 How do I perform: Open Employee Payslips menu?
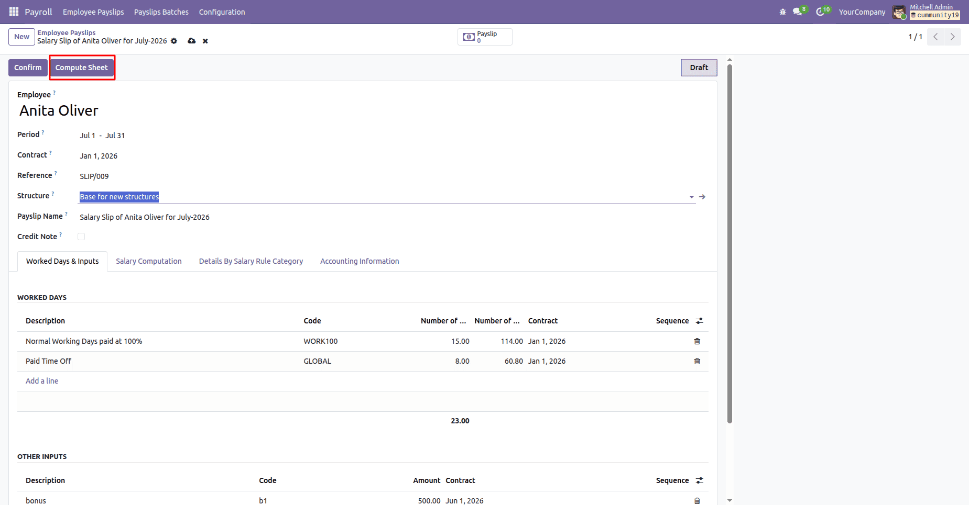93,12
